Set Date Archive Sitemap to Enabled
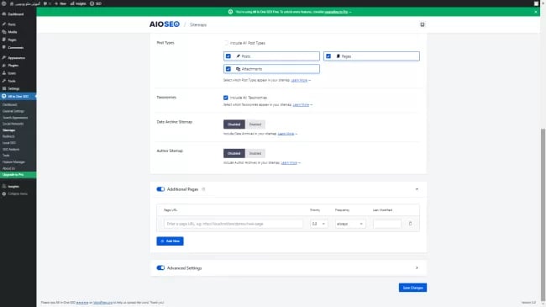The image size is (546, 307). 255,124
